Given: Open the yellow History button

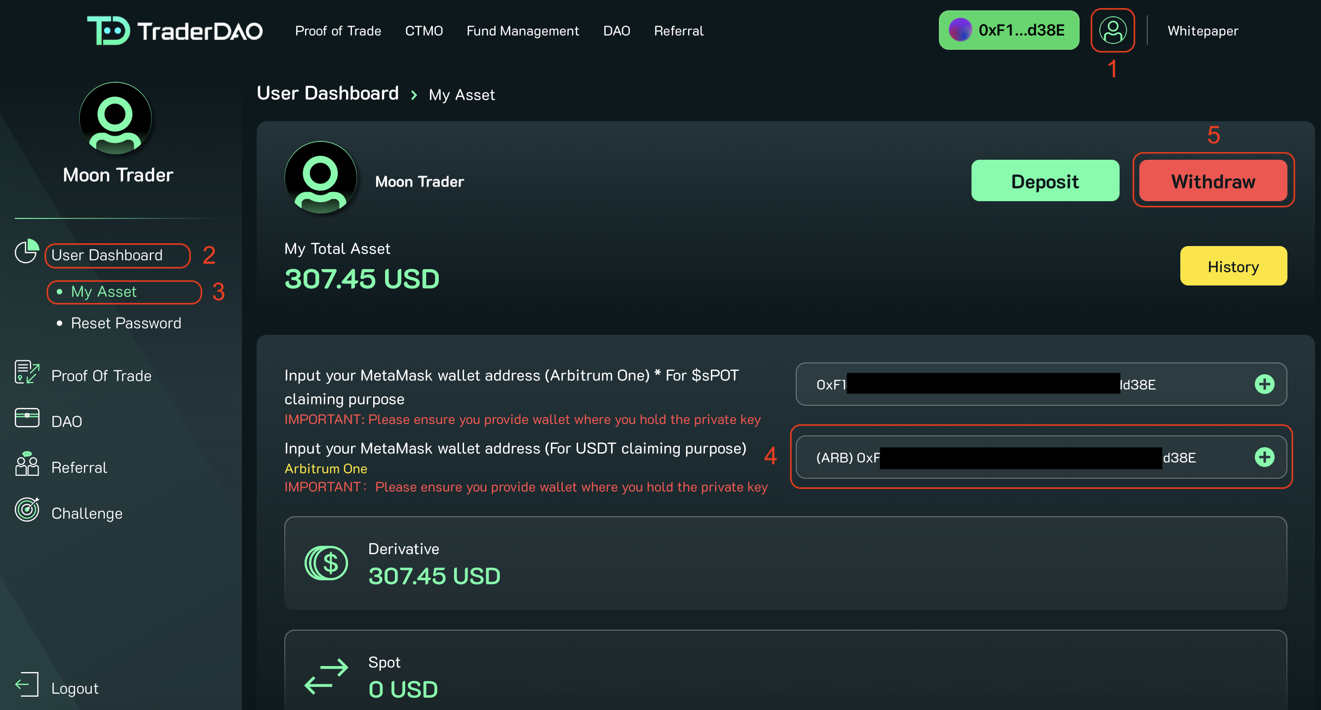Looking at the screenshot, I should point(1233,266).
